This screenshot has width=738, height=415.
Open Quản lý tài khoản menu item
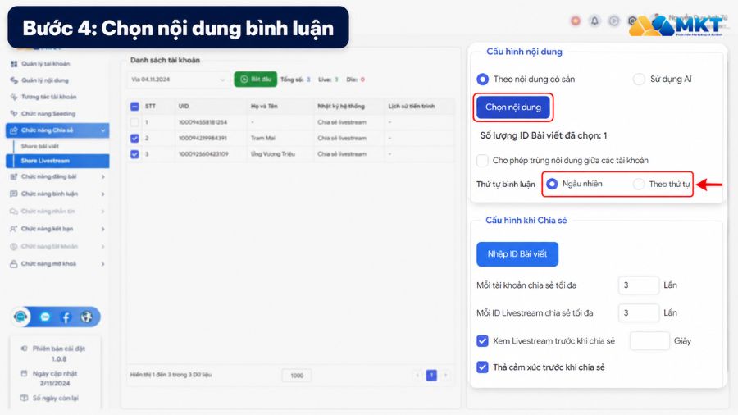(46, 63)
